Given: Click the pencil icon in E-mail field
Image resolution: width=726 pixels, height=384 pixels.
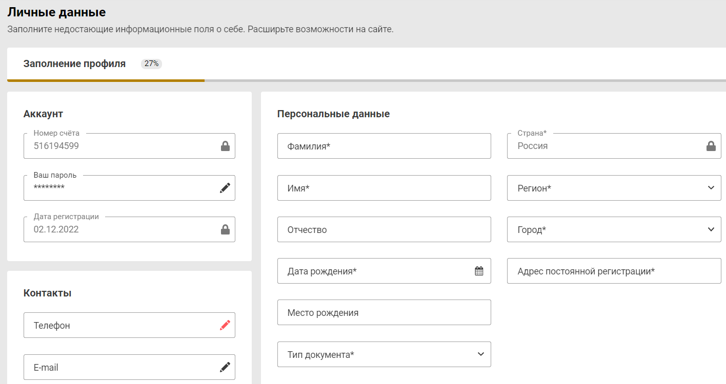Looking at the screenshot, I should 225,367.
